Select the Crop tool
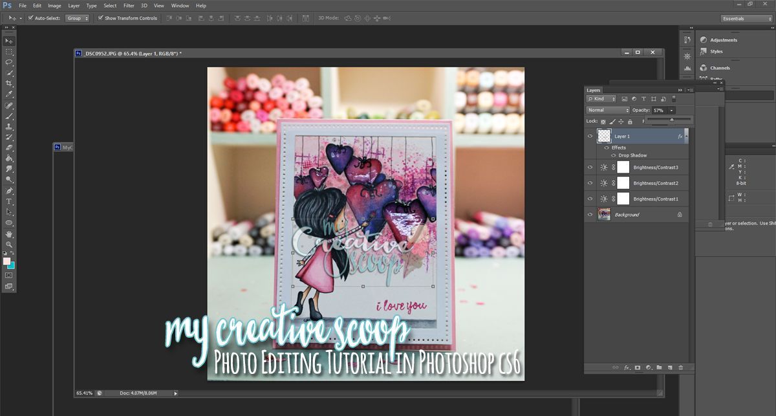 pos(9,83)
